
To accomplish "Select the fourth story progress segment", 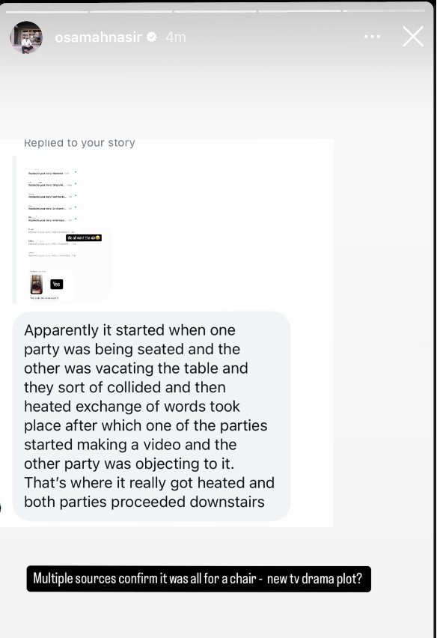I will 299,11.
